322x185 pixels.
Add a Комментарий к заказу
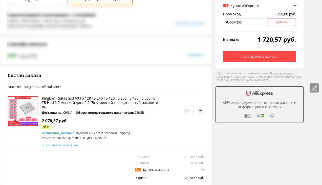pos(60,145)
